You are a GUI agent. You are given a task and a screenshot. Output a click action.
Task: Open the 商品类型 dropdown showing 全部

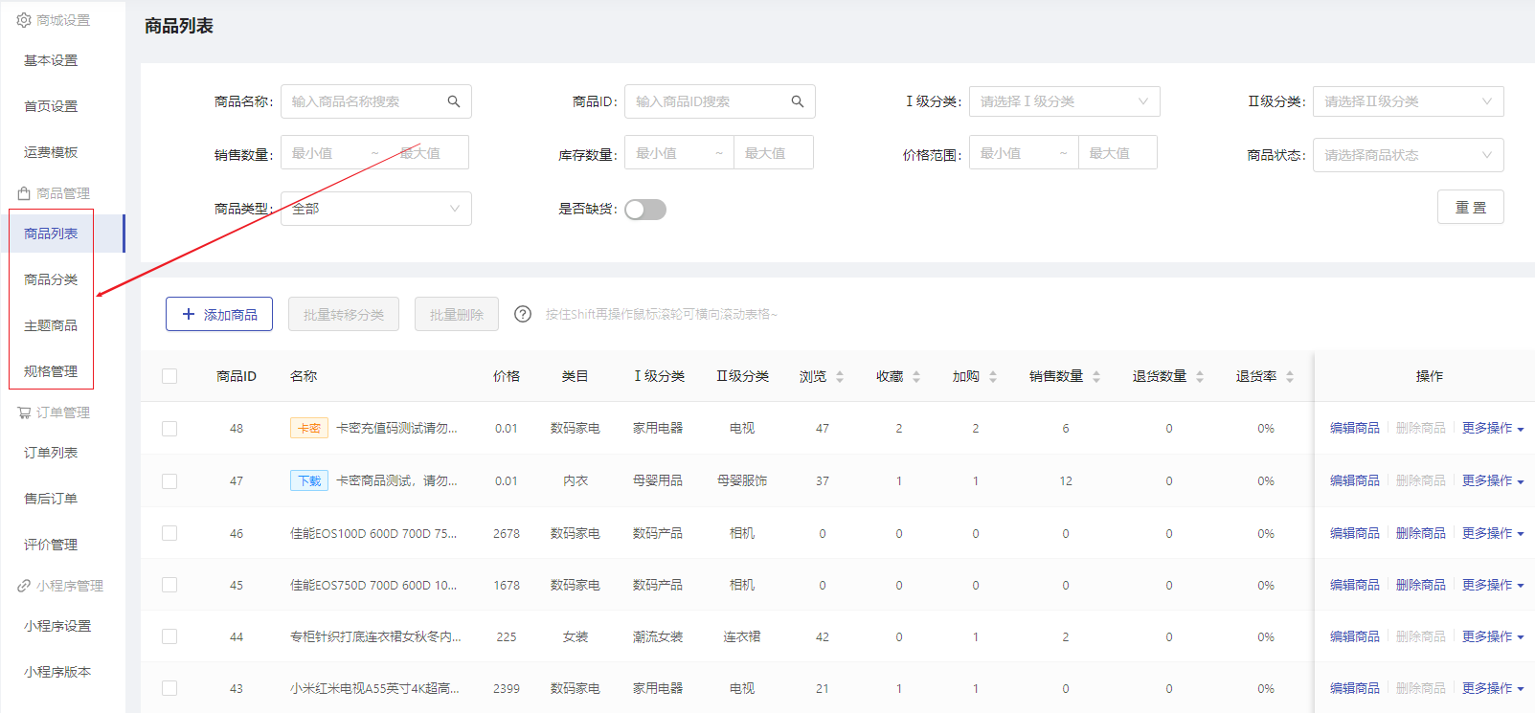[376, 209]
